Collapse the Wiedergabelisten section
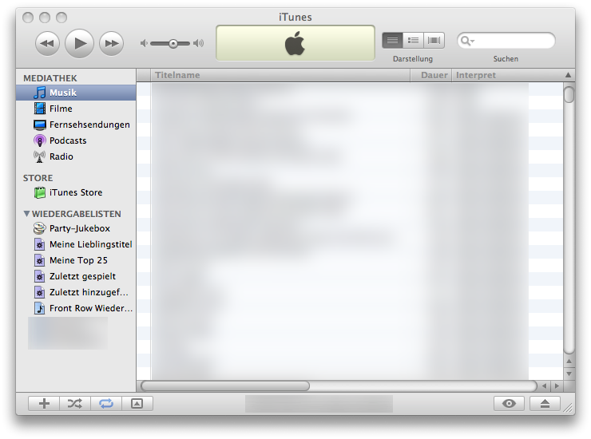The height and width of the screenshot is (439, 591). click(26, 214)
